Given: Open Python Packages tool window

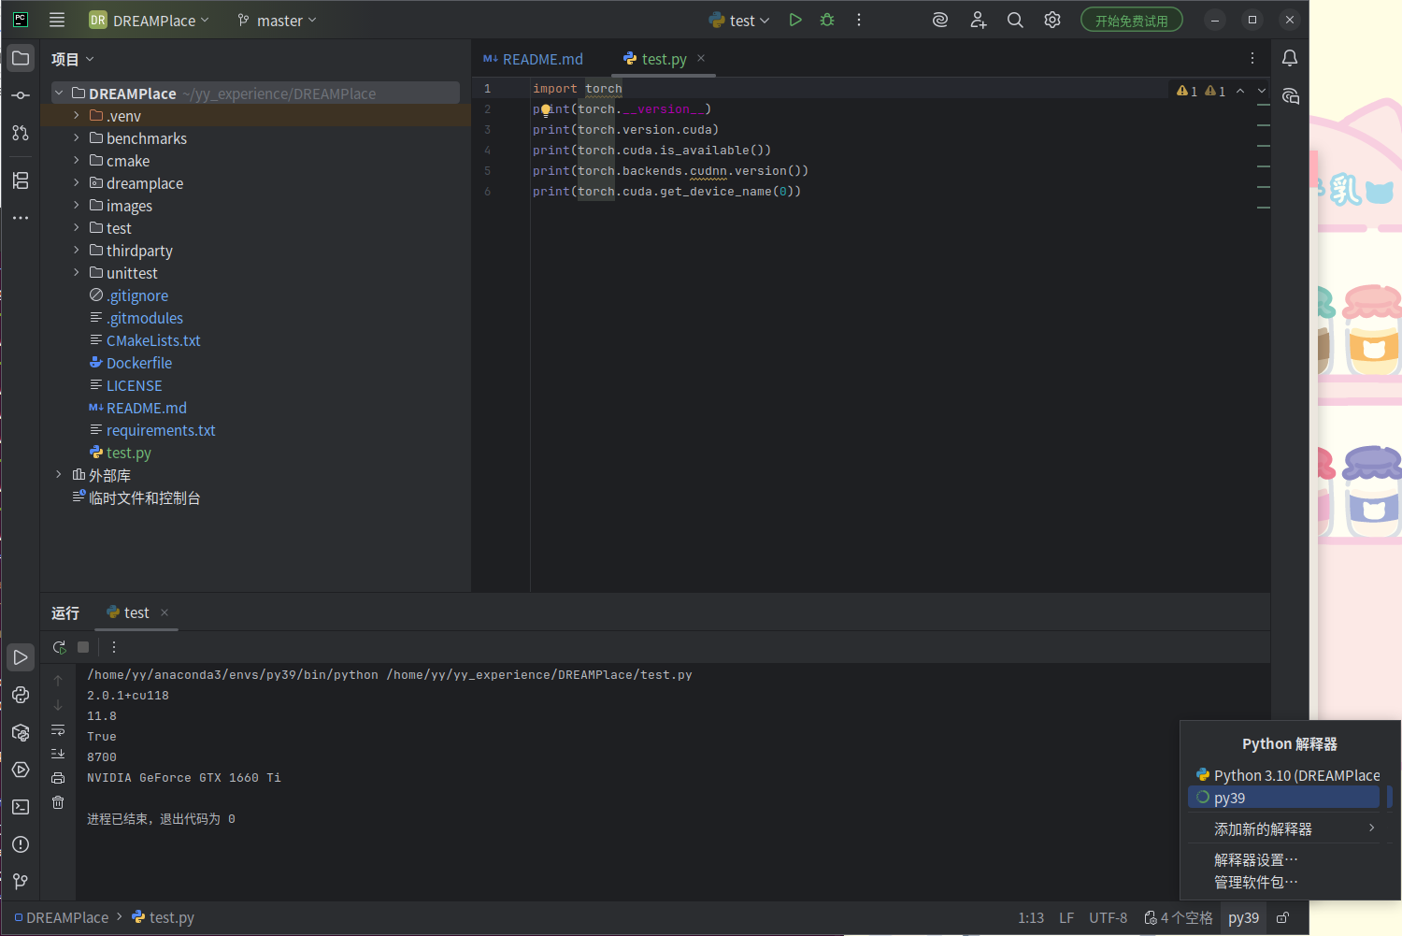Looking at the screenshot, I should point(21,732).
